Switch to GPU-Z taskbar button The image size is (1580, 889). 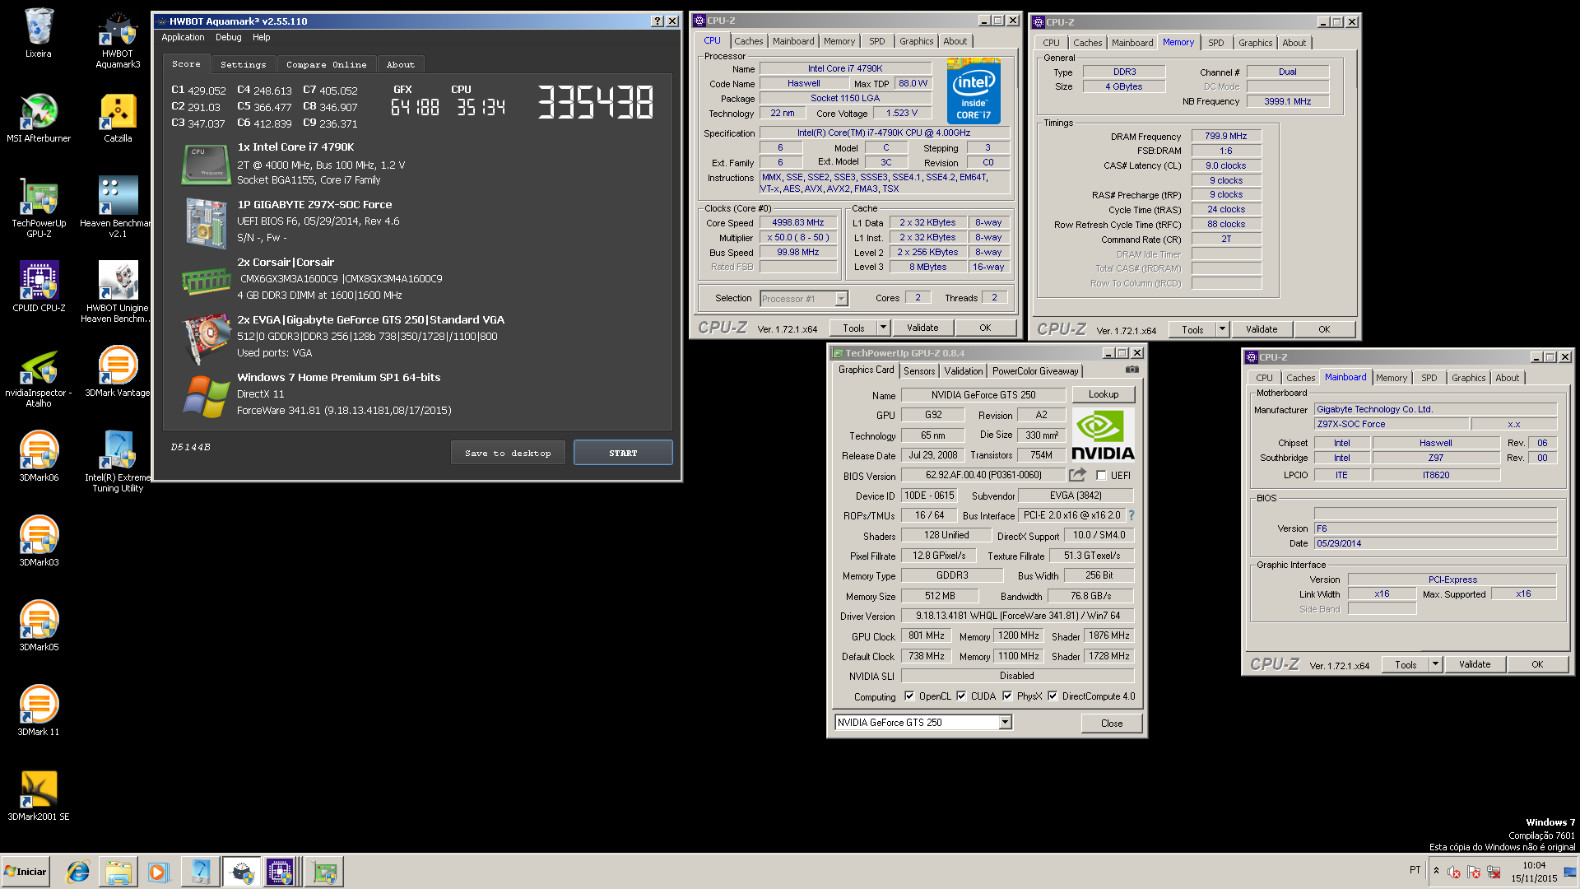click(x=324, y=872)
